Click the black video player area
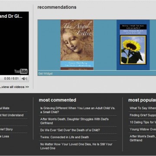Screen dimensions: 156x156 pyautogui.click(x=14, y=43)
